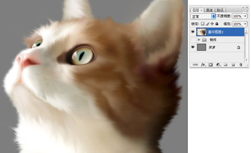
Task: Delete layer with trash icon
Action: (x=241, y=64)
